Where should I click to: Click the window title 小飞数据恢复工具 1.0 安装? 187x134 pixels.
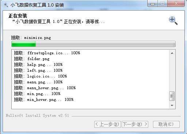click(37, 5)
